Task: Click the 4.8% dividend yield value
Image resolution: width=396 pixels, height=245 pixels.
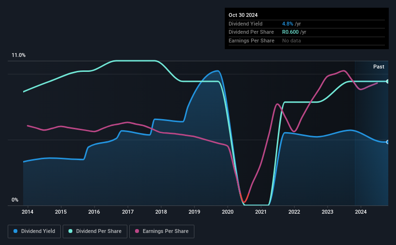Action: [x=287, y=24]
